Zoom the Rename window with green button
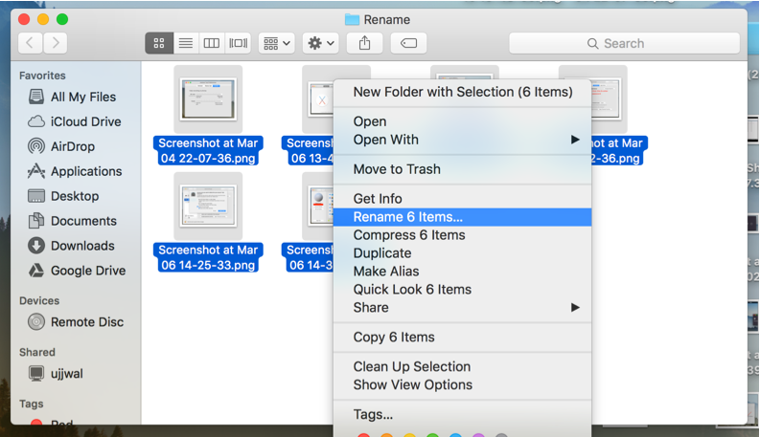The image size is (760, 437). [x=62, y=19]
